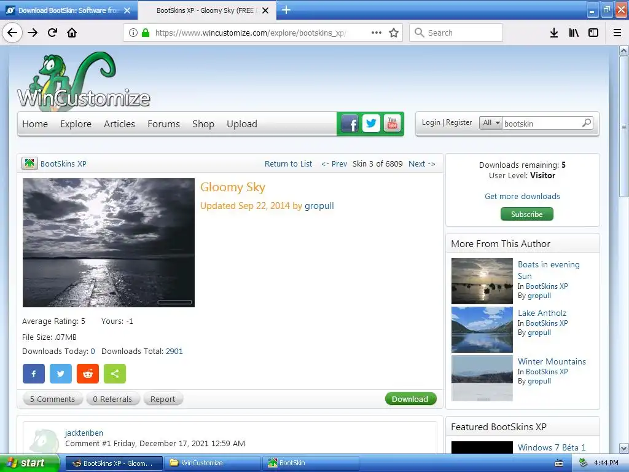Viewport: 629px width, 472px height.
Task: Open WinCustomize YouTube icon
Action: click(x=392, y=124)
